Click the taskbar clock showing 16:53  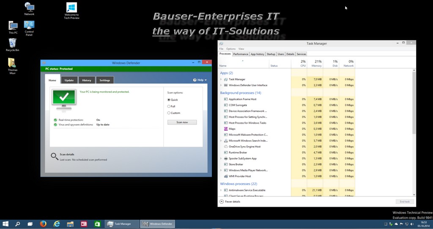[423, 224]
